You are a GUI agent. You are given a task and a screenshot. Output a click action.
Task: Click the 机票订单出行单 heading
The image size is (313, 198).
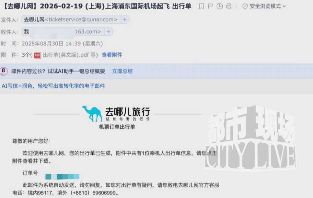[117, 127]
